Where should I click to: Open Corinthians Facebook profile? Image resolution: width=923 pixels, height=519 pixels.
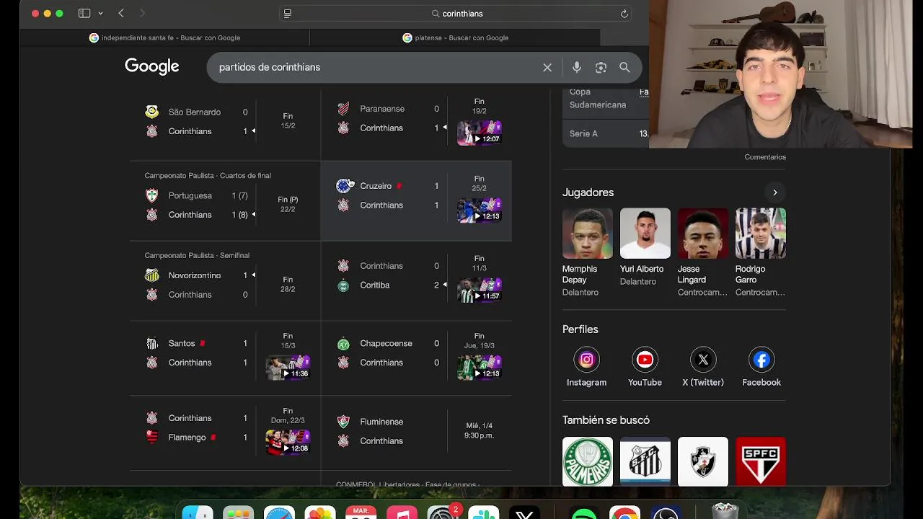(761, 368)
